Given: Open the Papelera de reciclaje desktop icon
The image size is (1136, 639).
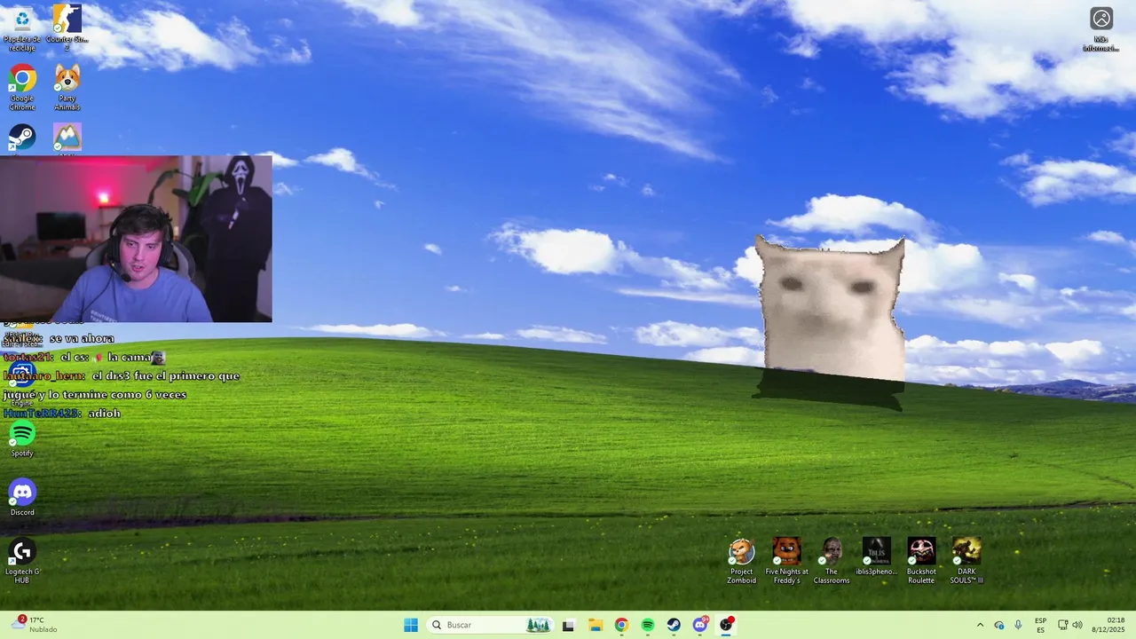Looking at the screenshot, I should pyautogui.click(x=22, y=28).
